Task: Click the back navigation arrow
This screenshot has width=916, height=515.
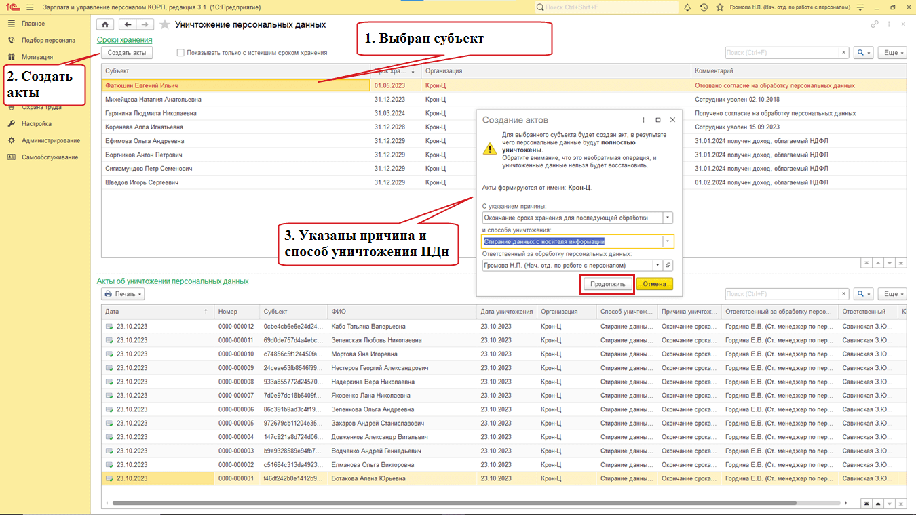Action: [x=128, y=24]
